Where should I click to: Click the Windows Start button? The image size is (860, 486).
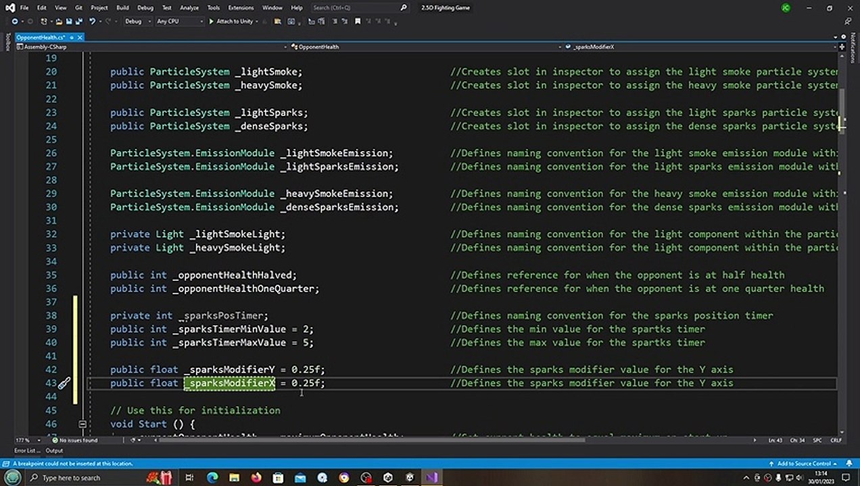pos(12,478)
